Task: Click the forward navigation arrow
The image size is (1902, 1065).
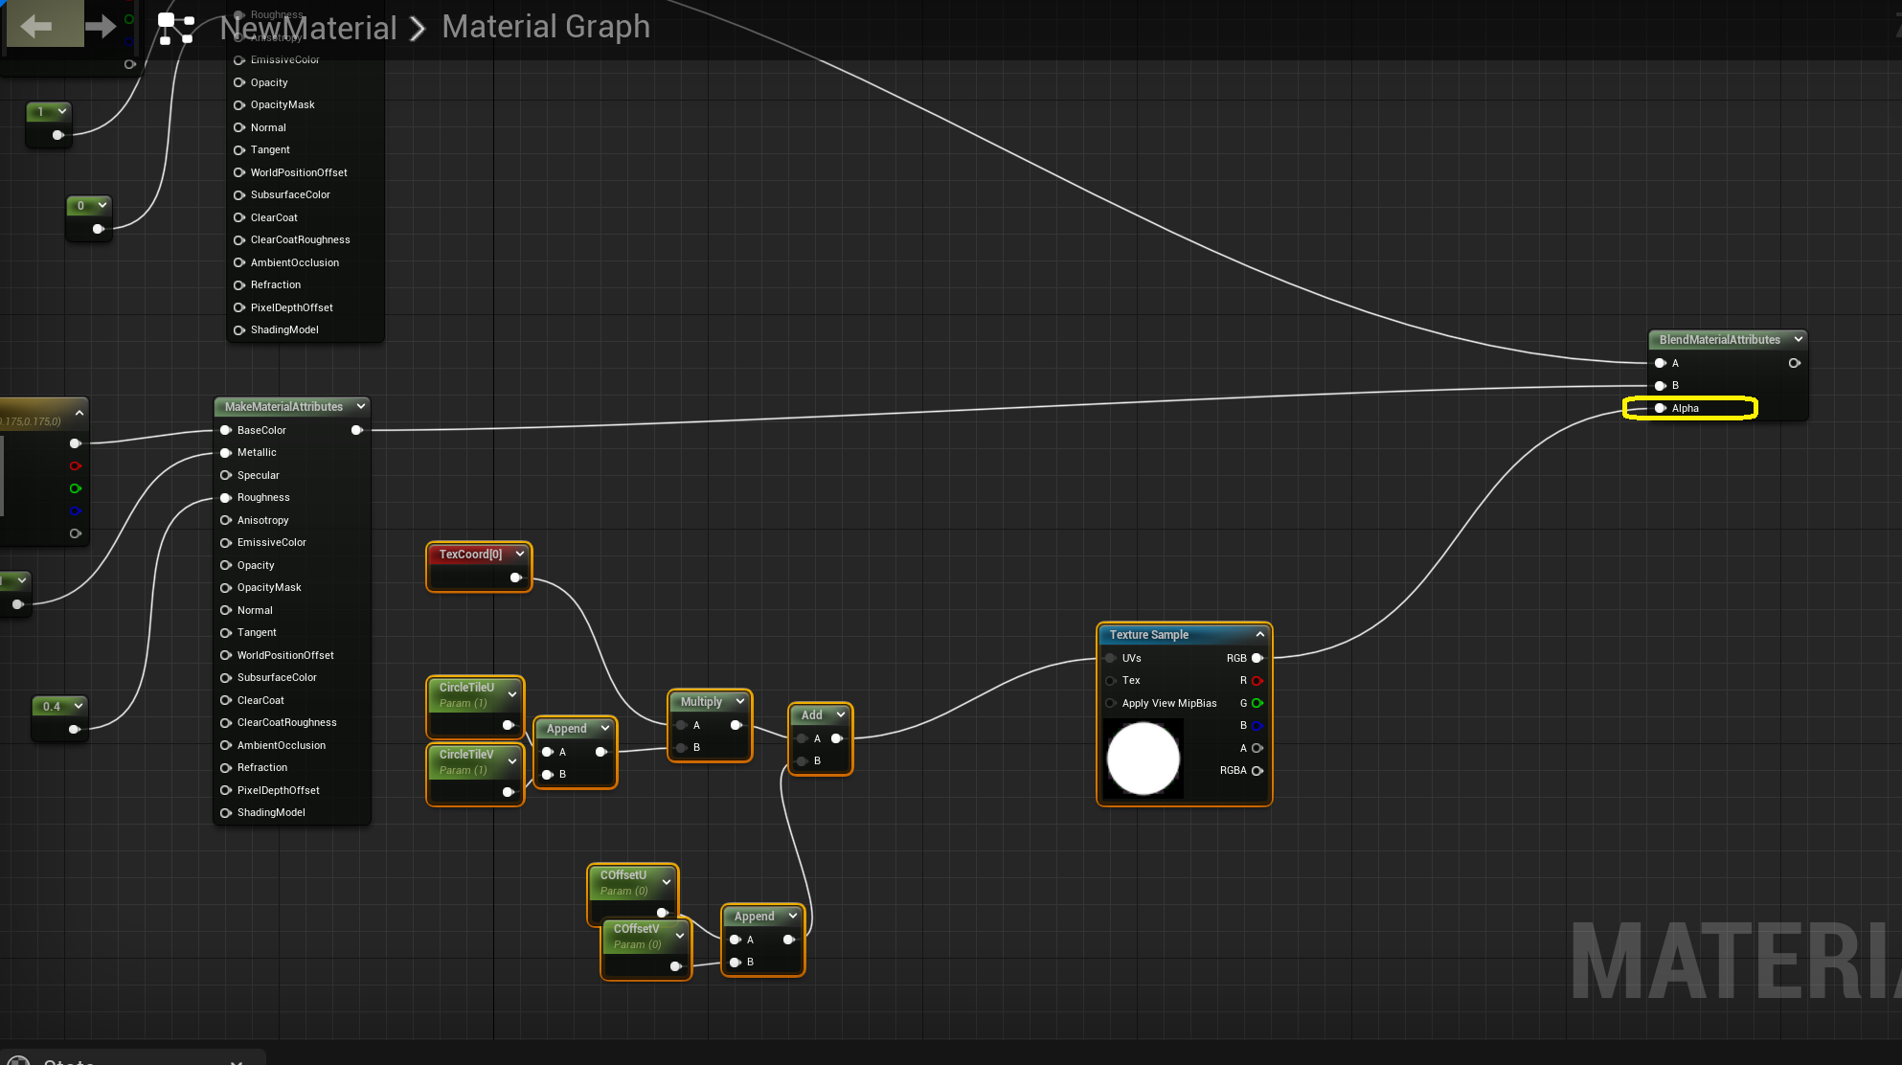Action: 101,26
